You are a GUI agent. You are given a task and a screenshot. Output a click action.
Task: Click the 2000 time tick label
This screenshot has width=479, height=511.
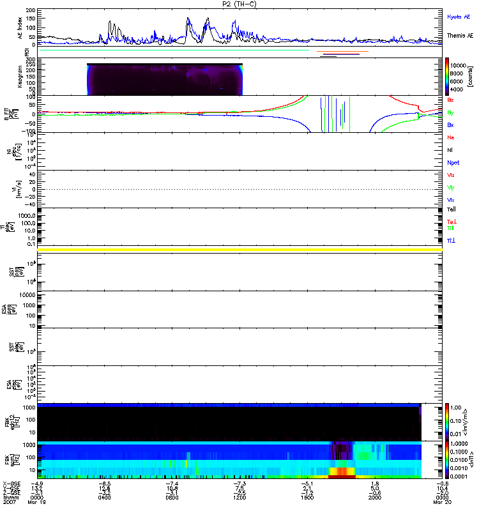[x=375, y=498]
